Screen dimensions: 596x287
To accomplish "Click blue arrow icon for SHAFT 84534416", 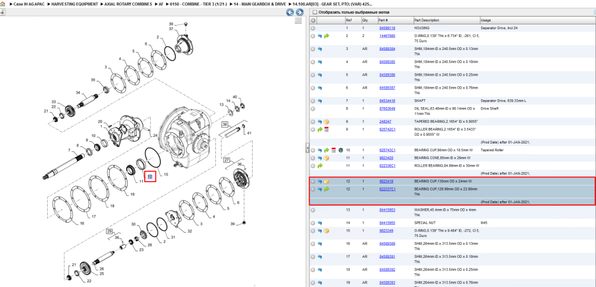I will (319, 101).
